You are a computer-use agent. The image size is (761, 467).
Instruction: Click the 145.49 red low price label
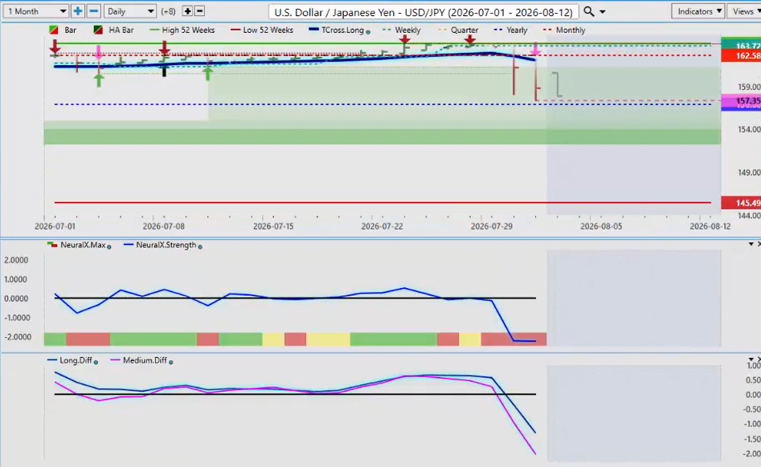click(741, 203)
